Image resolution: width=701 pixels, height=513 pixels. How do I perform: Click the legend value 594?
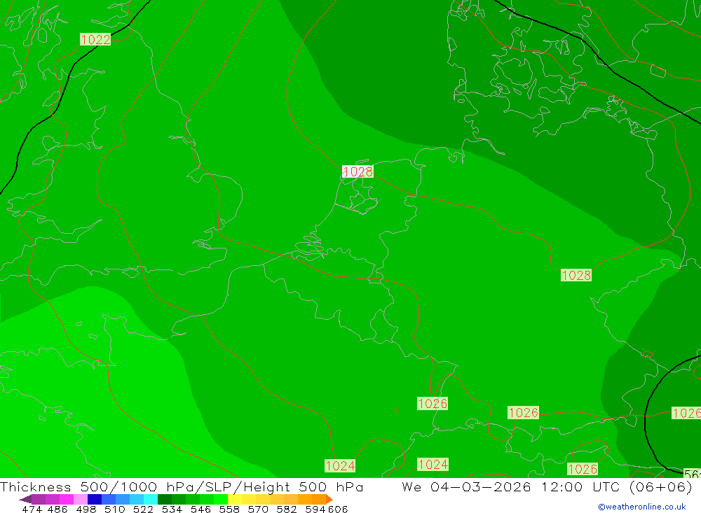point(315,509)
